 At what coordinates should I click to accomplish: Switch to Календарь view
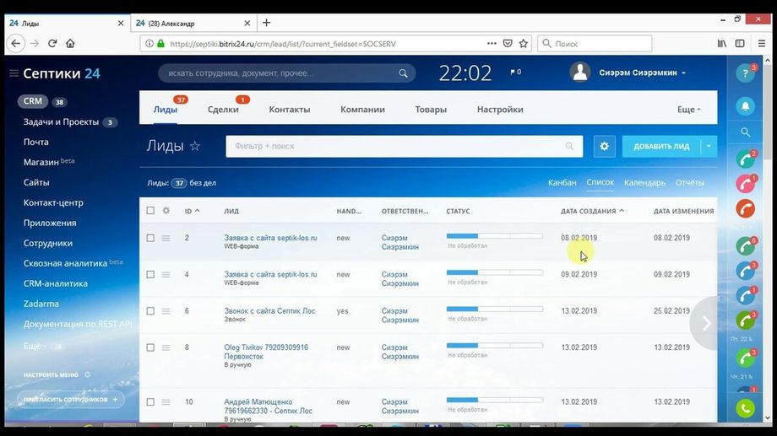[x=644, y=183]
